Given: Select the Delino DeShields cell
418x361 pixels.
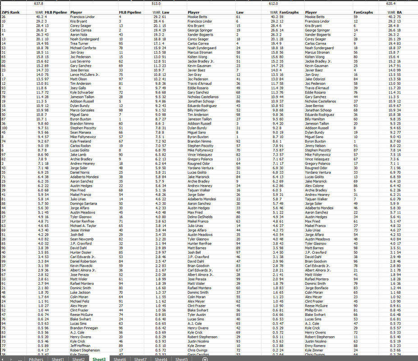Looking at the screenshot, I should pos(211,217).
